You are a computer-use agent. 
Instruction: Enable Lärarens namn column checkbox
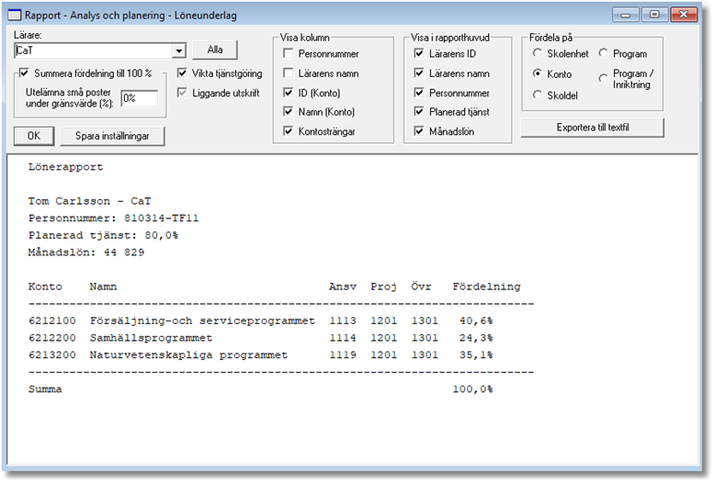coord(289,73)
